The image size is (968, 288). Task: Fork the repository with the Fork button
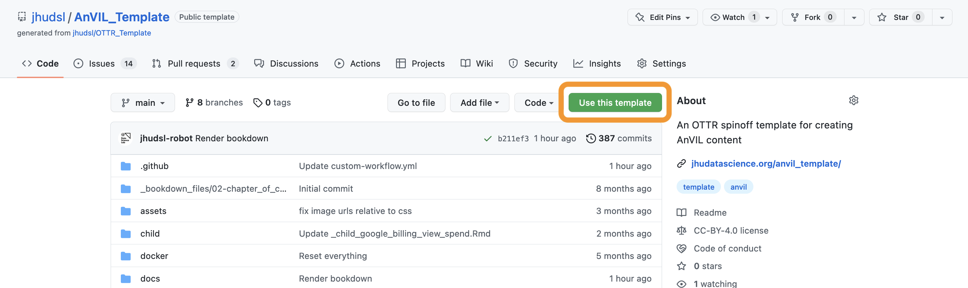(x=813, y=17)
